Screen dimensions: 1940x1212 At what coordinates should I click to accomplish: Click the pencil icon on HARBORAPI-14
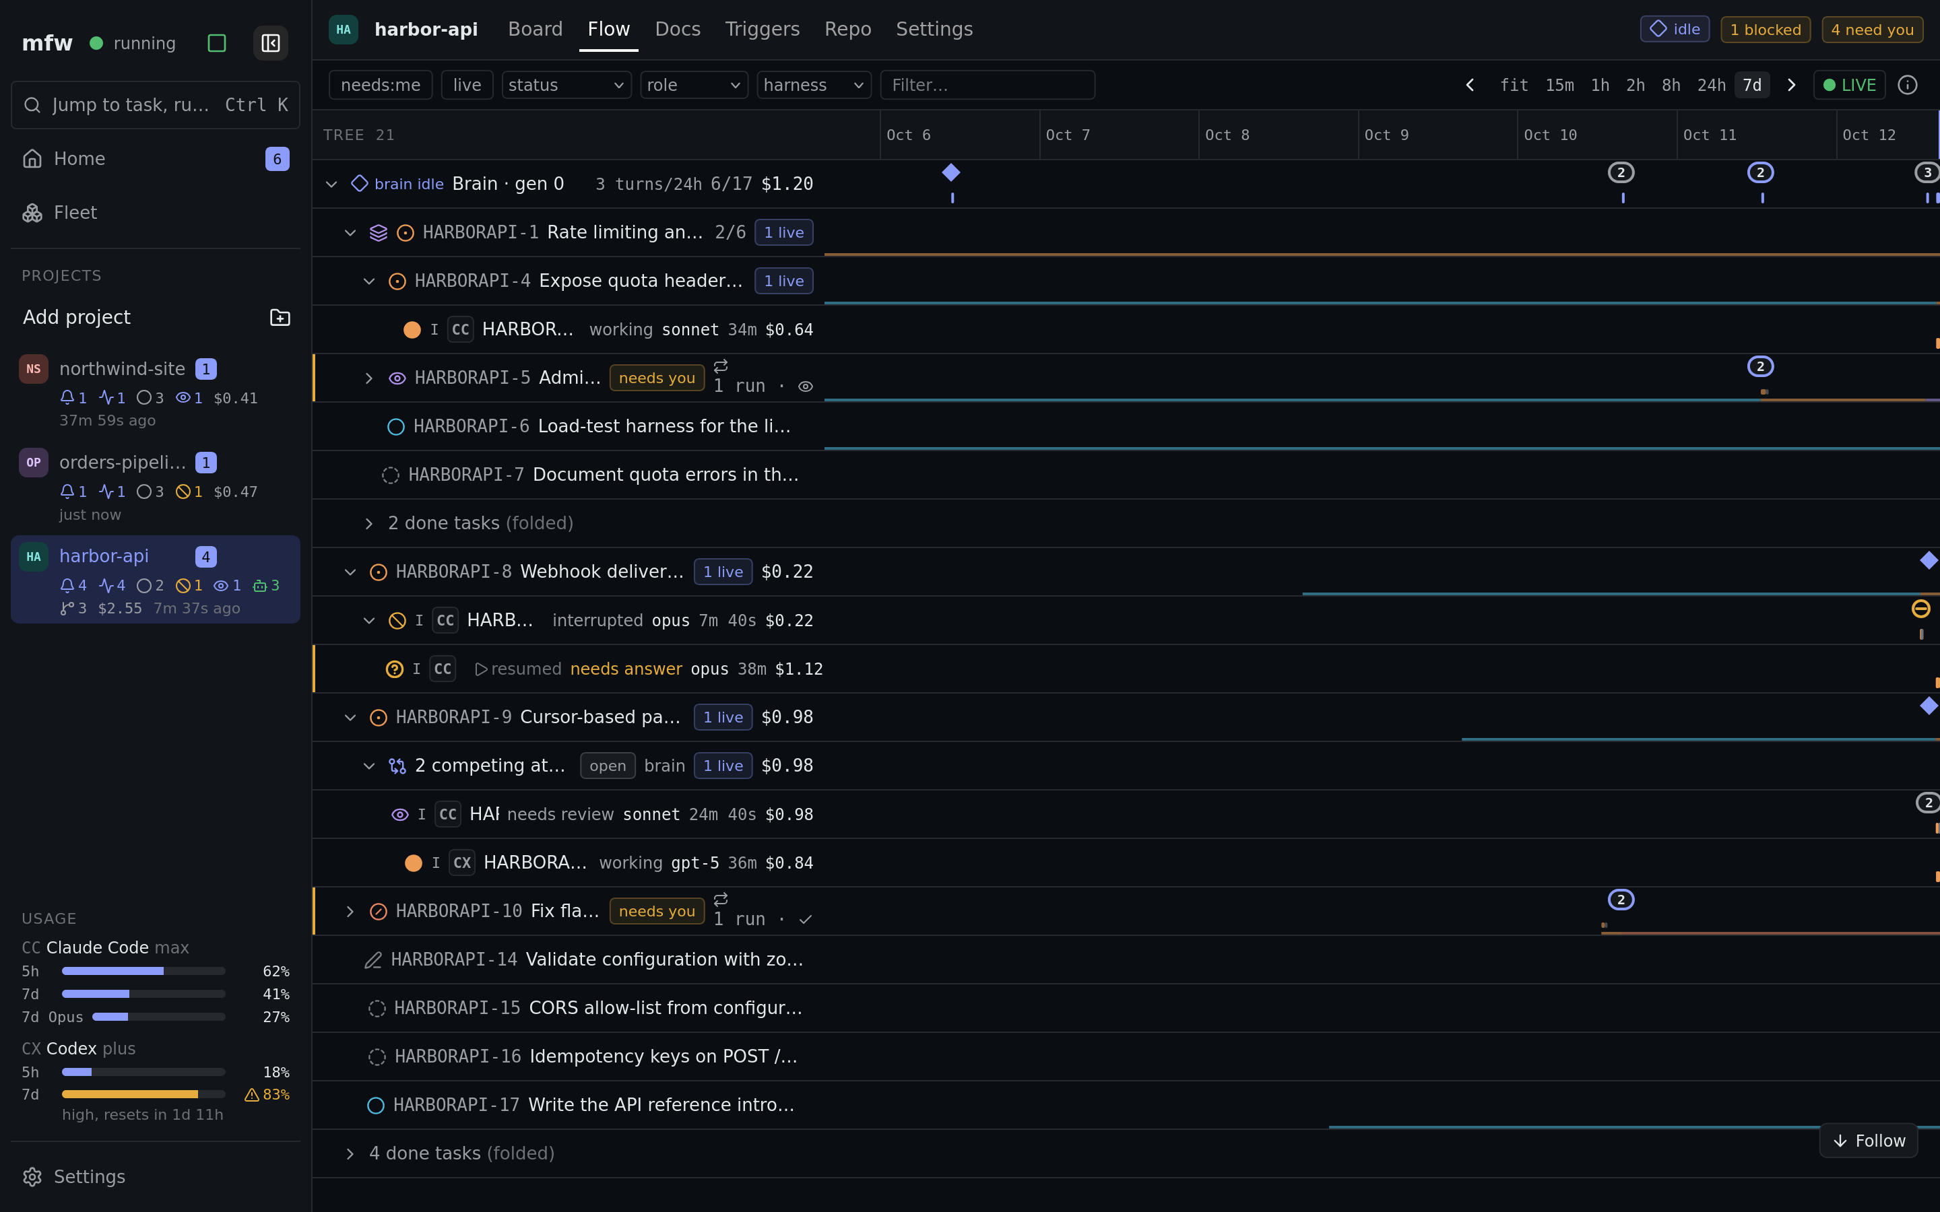373,960
